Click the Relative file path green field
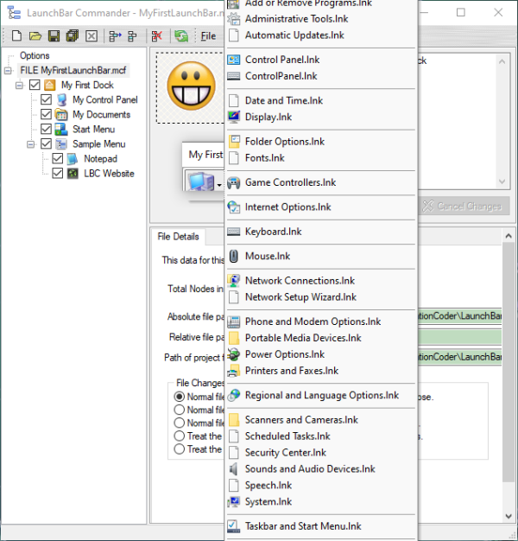Screen dimensions: 518x541 tap(460, 337)
